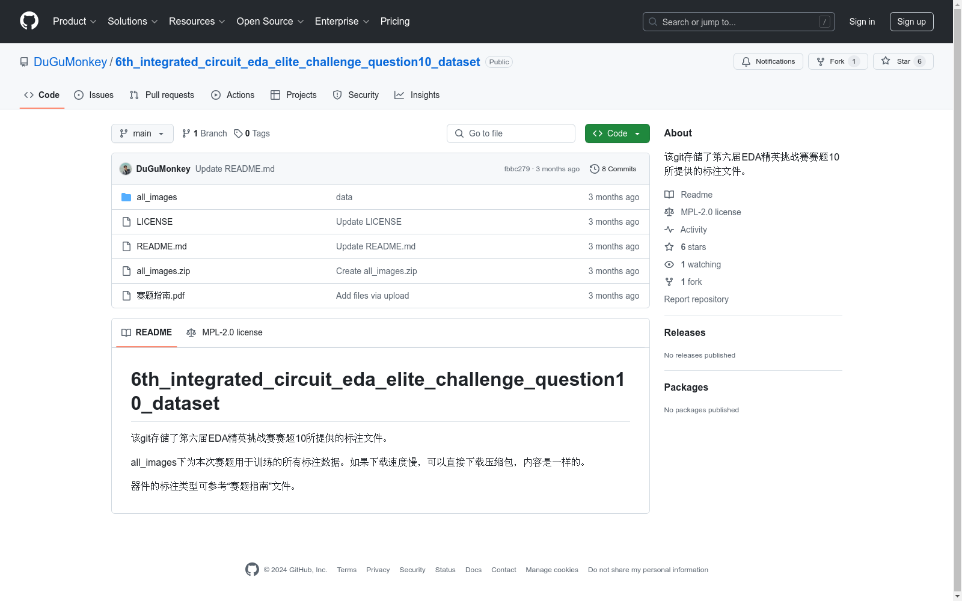Open the 'Add files via upload' commit message
The height and width of the screenshot is (601, 962).
pos(373,296)
